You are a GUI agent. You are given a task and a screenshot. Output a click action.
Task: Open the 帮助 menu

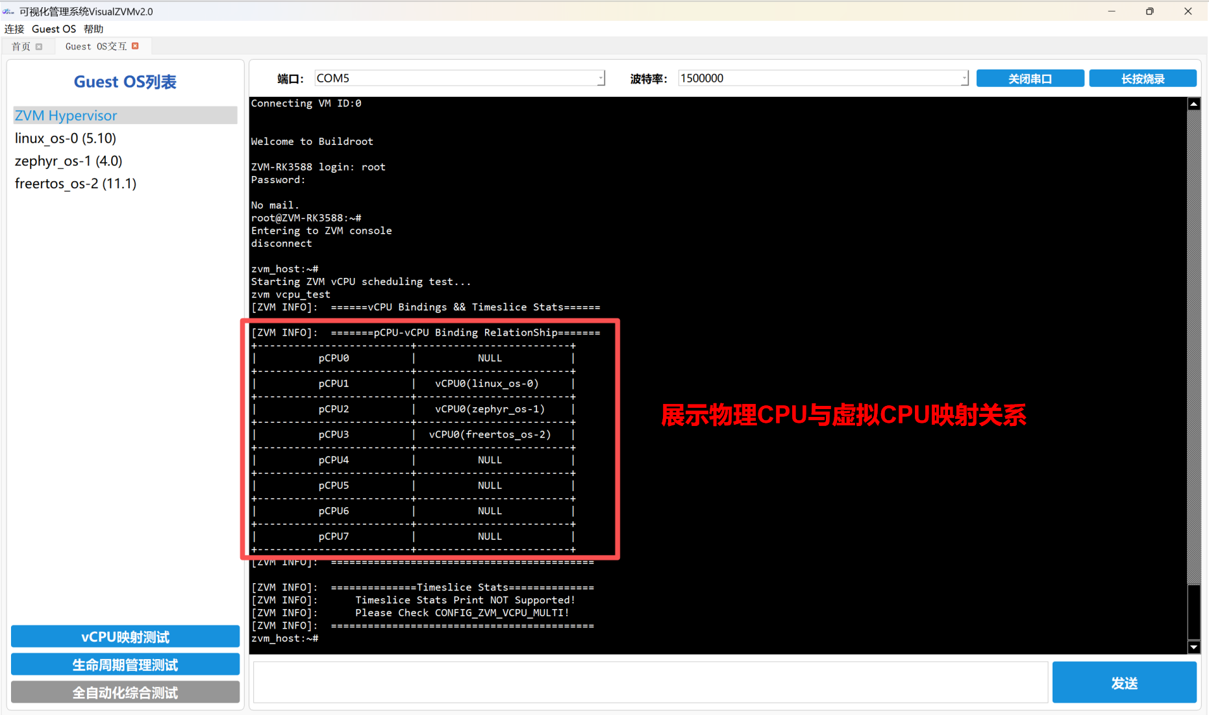click(x=93, y=29)
